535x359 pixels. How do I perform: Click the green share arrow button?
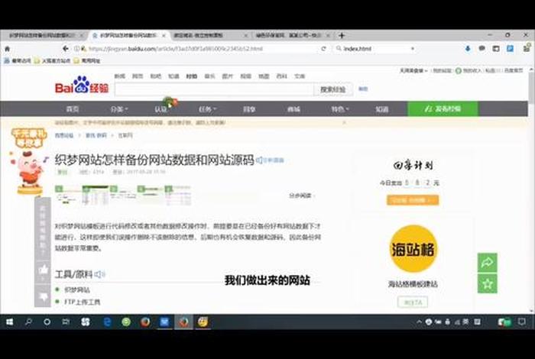[488, 262]
